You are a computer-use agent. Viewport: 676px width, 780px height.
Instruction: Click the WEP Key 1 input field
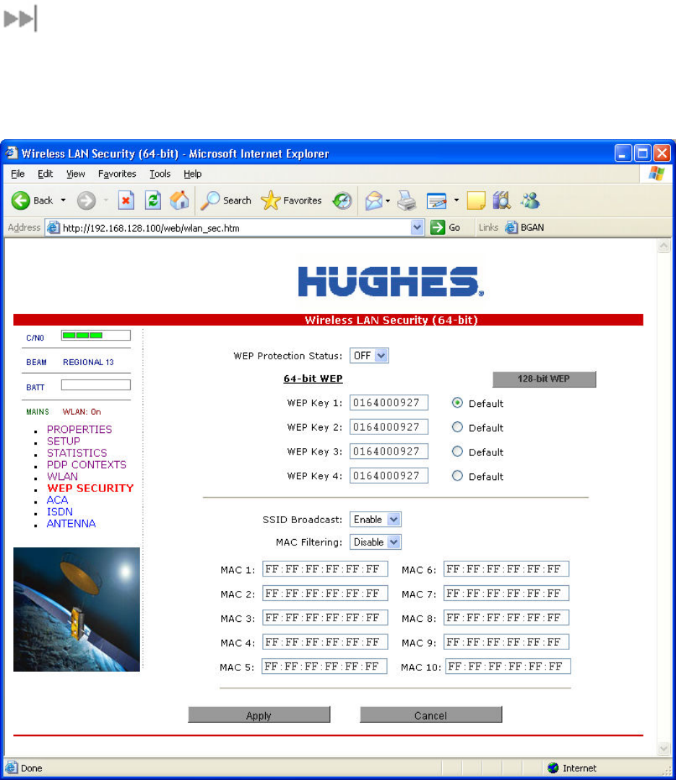tap(389, 403)
